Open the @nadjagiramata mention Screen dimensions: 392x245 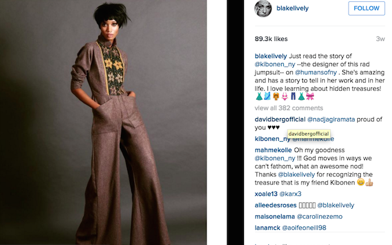pos(331,119)
